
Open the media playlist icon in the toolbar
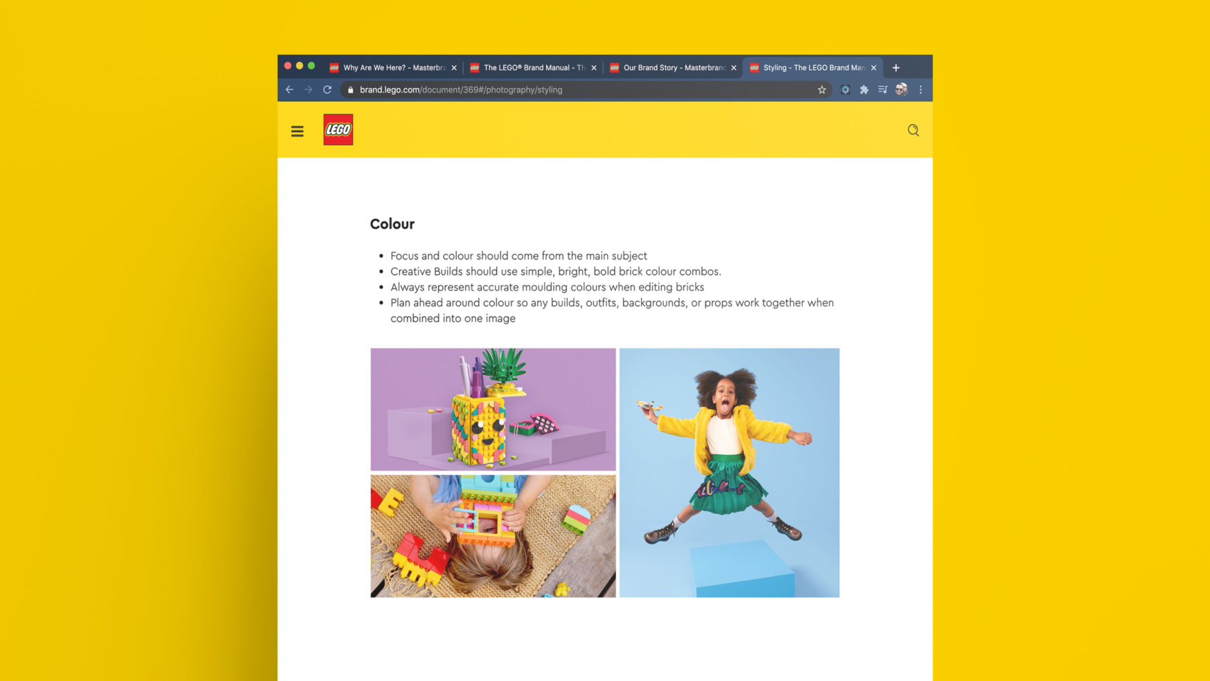(883, 89)
